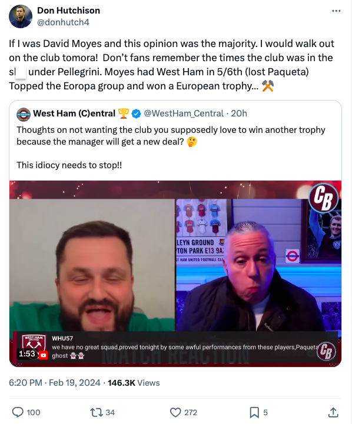Click Don Hutchison's profile avatar
The width and height of the screenshot is (352, 424).
pos(21,16)
